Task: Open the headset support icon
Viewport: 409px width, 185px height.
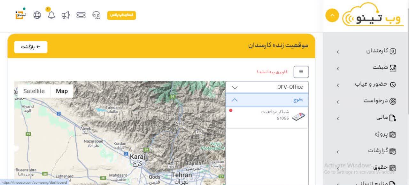Action: 96,15
